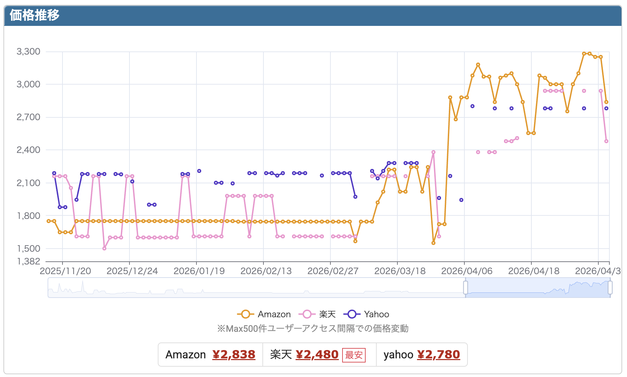Open the yahoo ¥2,780 price link

[438, 355]
